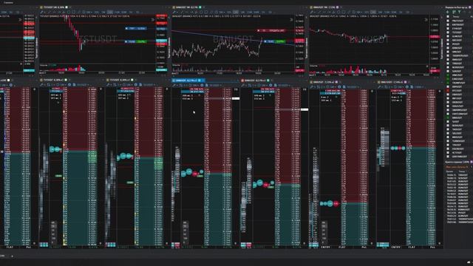The image size is (473, 266).
Task: Jump to latest bar arrows in BANUSDT chart
Action: [x=291, y=20]
